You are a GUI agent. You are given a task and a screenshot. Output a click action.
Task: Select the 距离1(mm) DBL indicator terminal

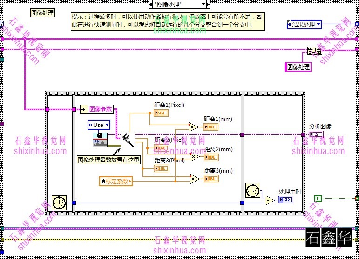(x=211, y=127)
